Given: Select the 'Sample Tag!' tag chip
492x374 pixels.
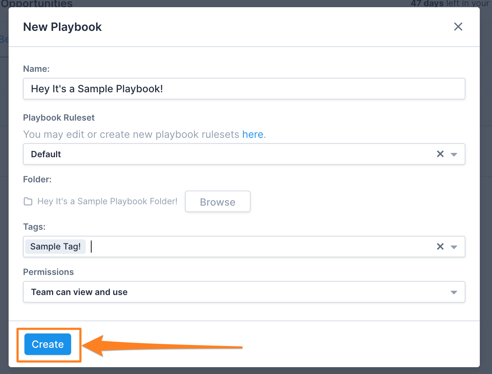Looking at the screenshot, I should click(55, 247).
